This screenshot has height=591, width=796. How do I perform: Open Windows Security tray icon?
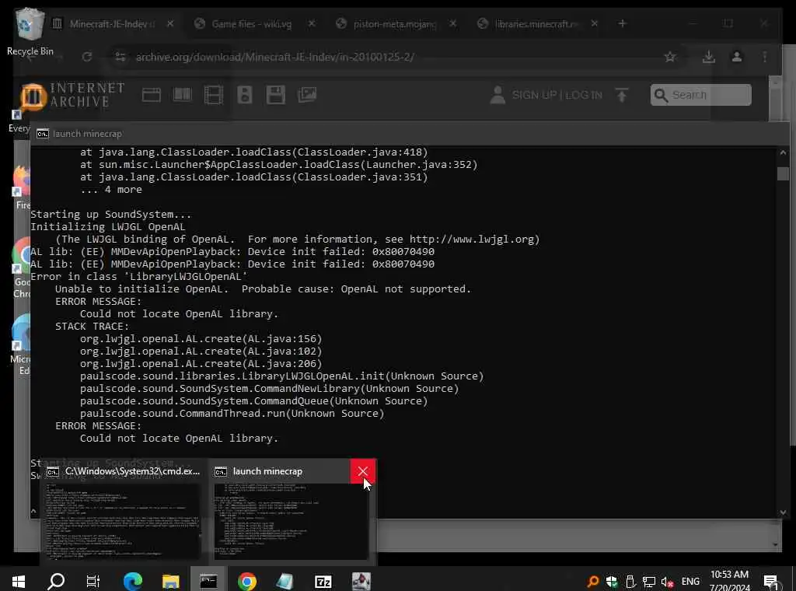click(612, 582)
